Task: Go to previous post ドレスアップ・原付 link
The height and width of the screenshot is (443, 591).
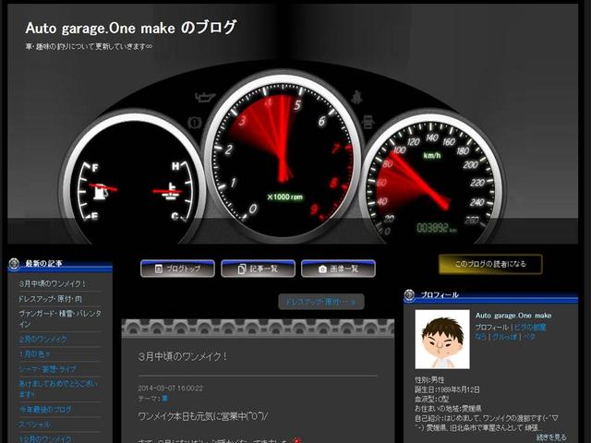Action: pos(321,302)
